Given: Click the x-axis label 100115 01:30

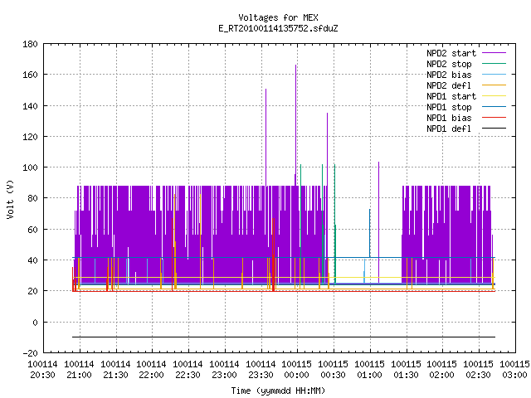Looking at the screenshot, I should point(406,370).
